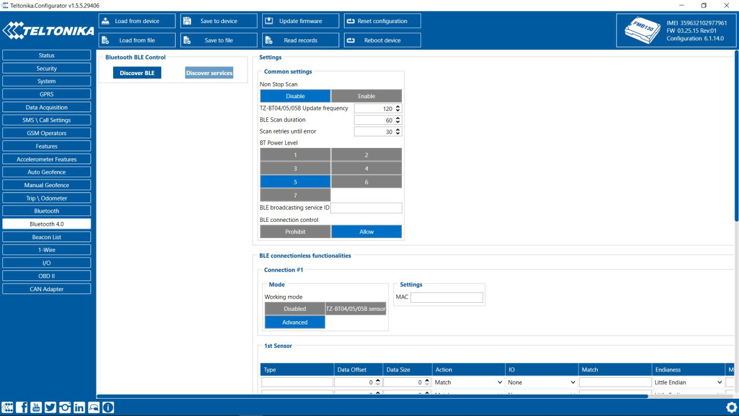The image size is (739, 416).
Task: Click the Discover services button
Action: pos(209,73)
